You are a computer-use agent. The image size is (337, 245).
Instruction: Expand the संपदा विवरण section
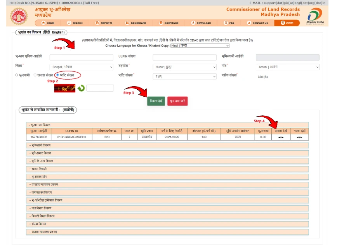coord(167,224)
